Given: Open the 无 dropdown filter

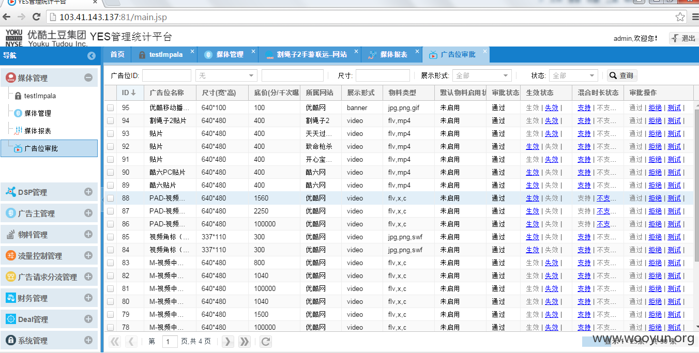Looking at the screenshot, I should [x=226, y=75].
